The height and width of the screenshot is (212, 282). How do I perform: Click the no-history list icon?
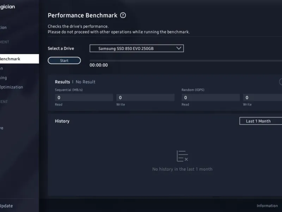coord(182,156)
